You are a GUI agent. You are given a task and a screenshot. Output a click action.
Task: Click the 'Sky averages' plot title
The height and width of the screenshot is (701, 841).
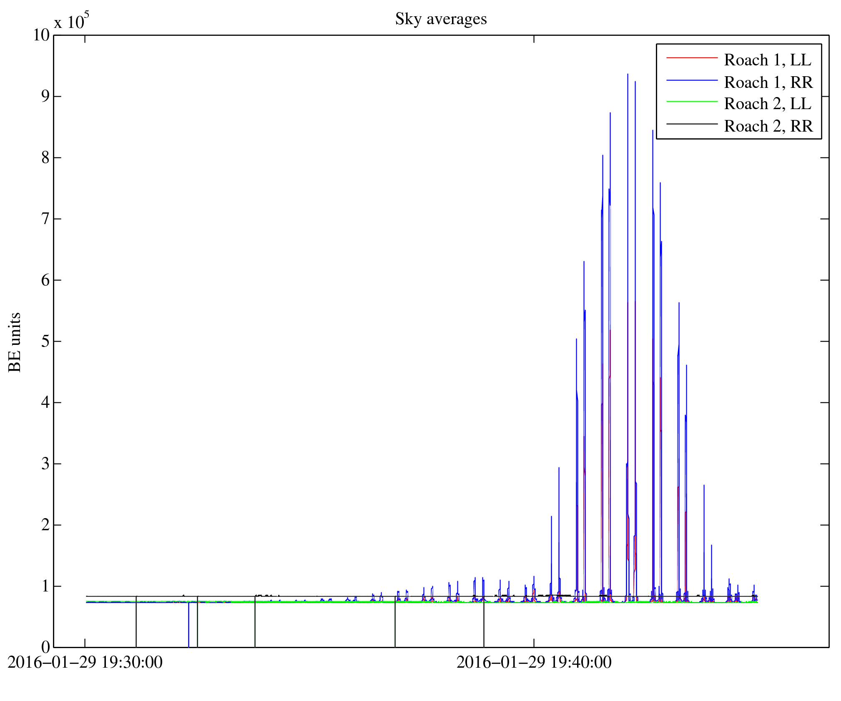(441, 19)
